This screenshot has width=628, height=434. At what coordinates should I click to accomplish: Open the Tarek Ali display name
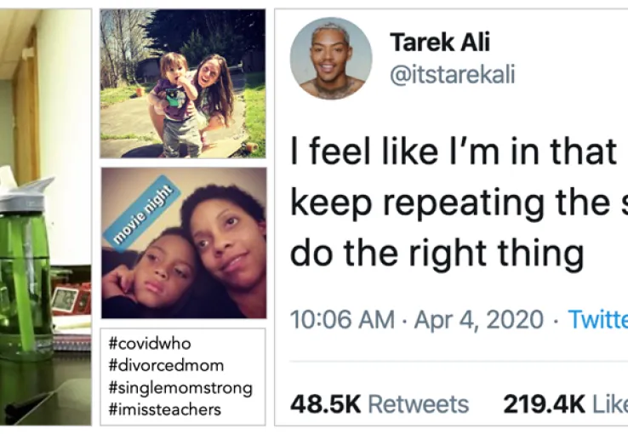click(439, 43)
